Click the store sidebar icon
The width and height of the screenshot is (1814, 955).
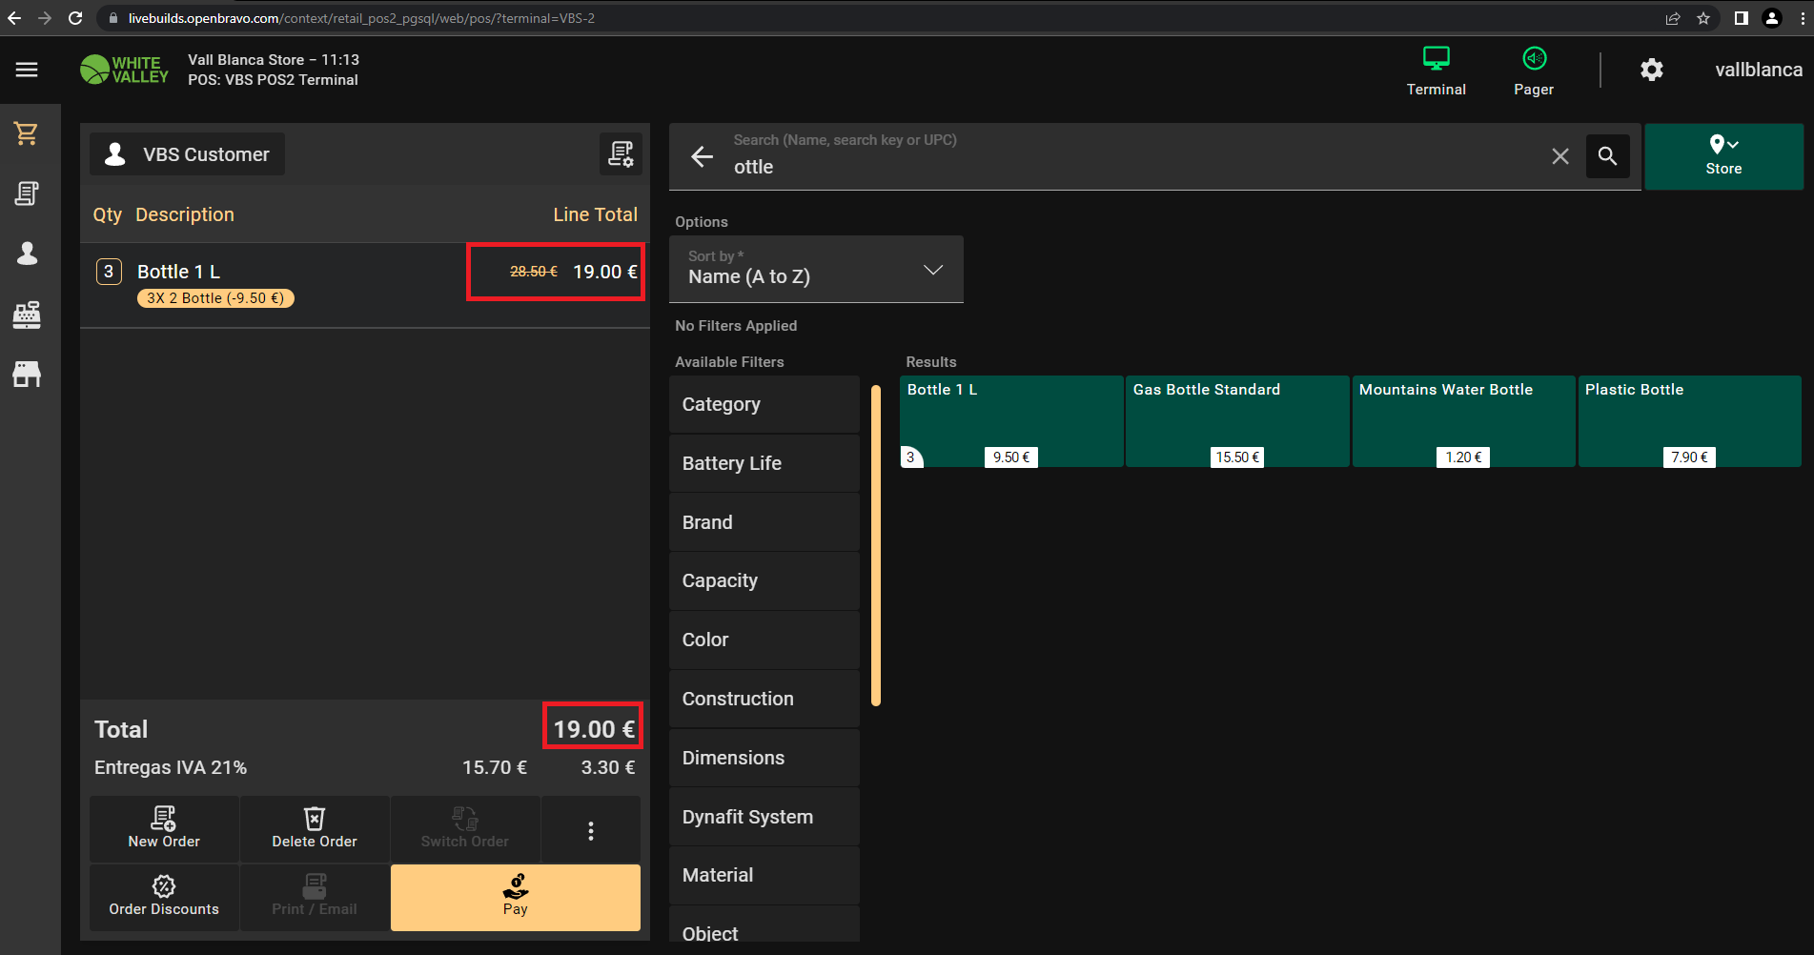27,375
